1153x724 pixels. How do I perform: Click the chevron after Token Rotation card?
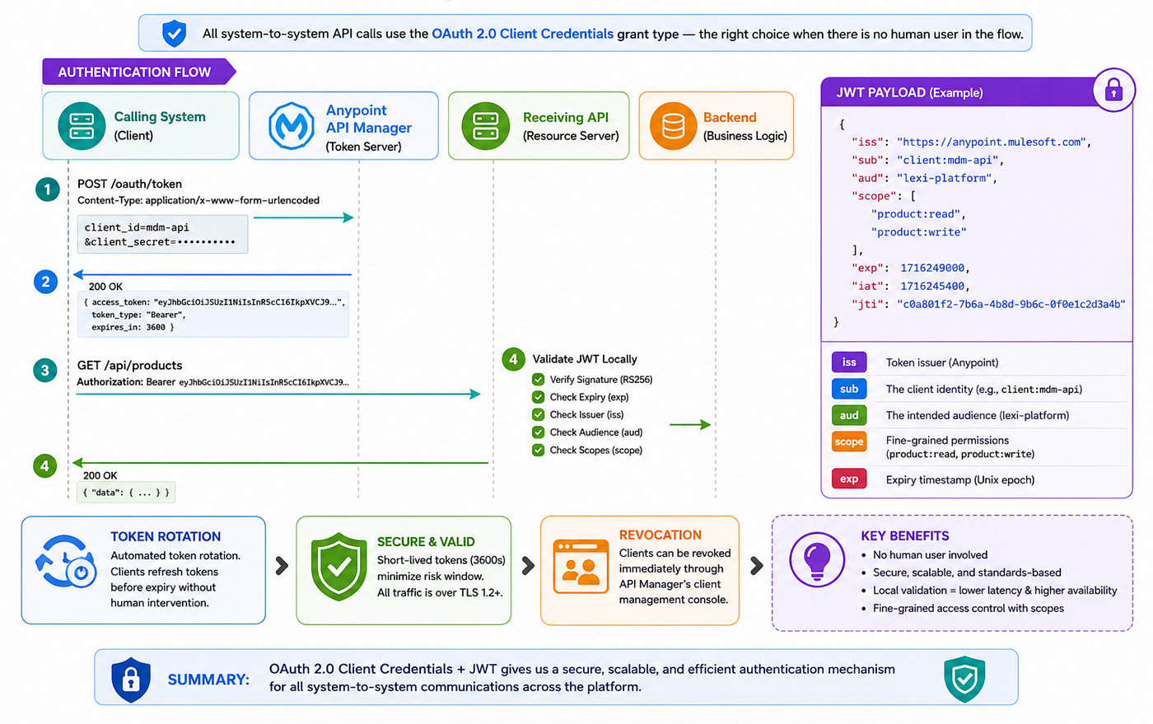pos(282,566)
